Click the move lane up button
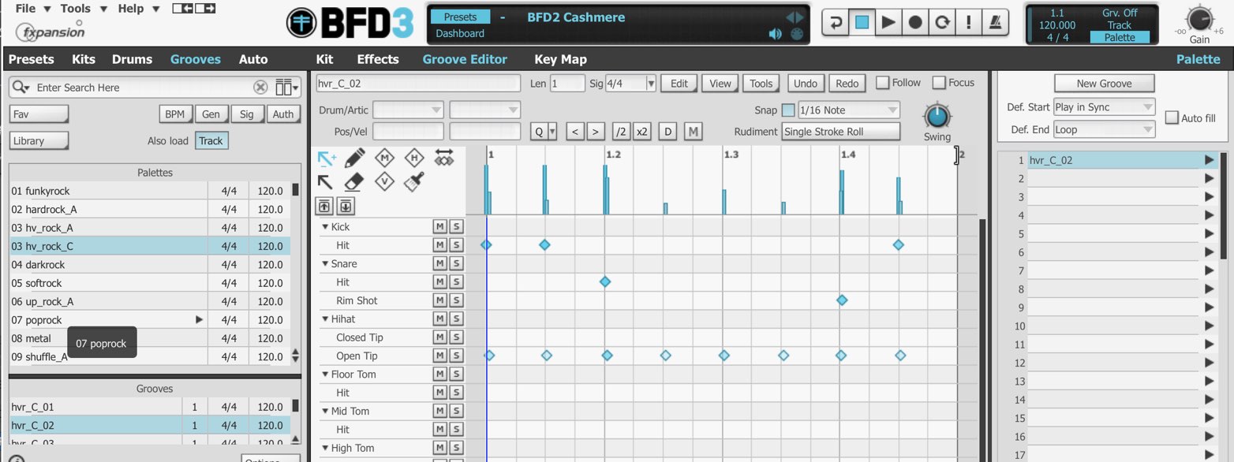1234x462 pixels. tap(324, 207)
